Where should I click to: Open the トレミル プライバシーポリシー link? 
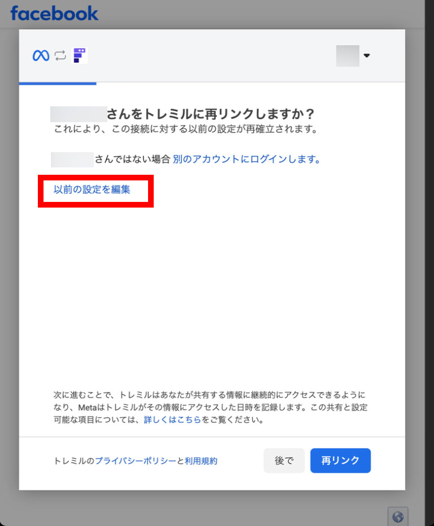[x=136, y=461]
